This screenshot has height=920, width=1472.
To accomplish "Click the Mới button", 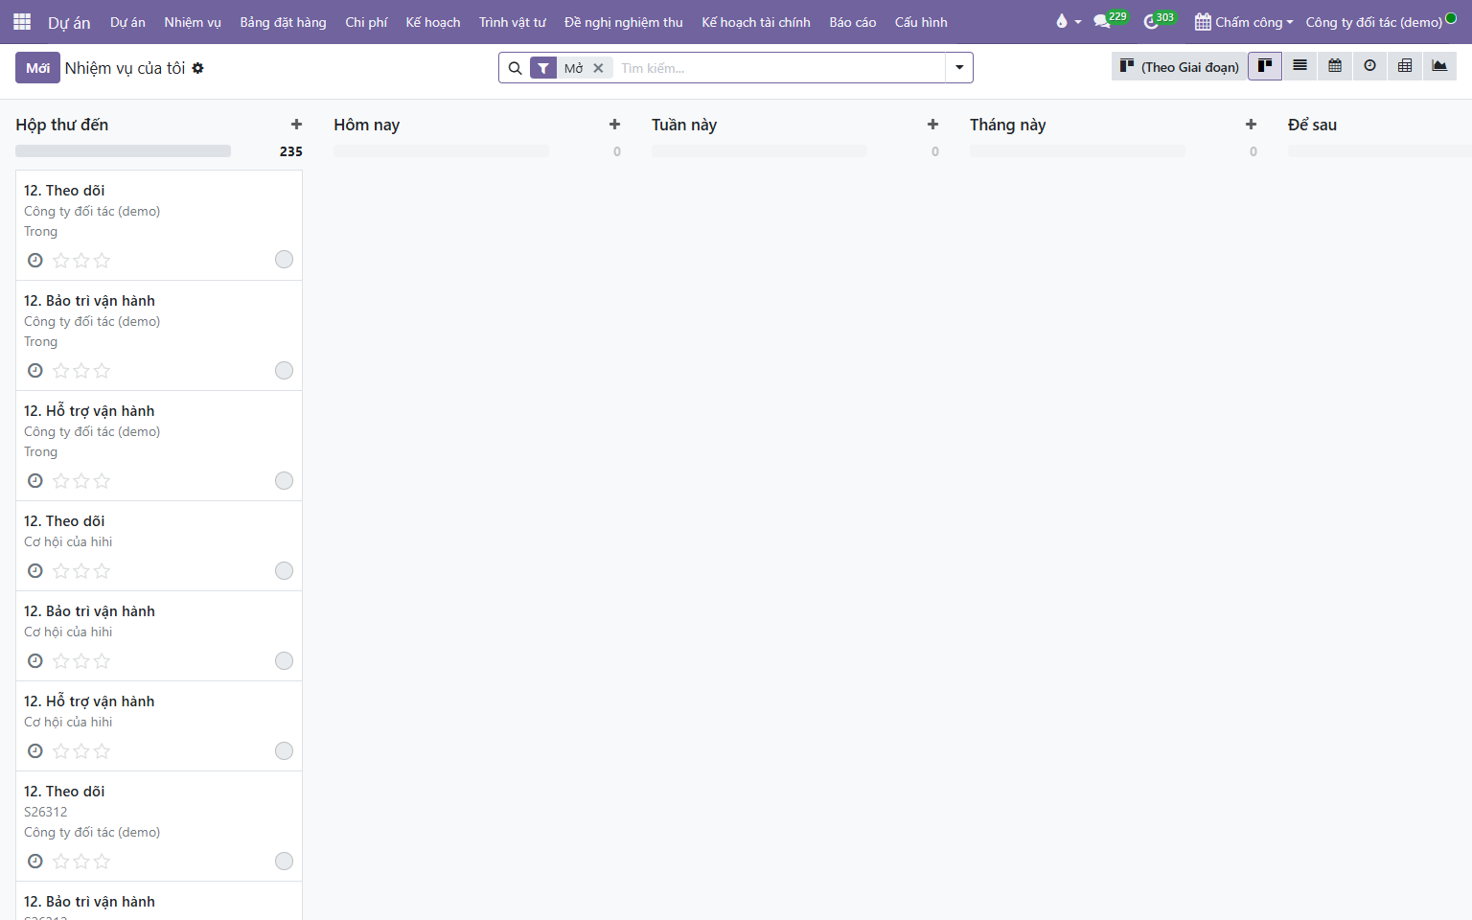I will tap(37, 68).
